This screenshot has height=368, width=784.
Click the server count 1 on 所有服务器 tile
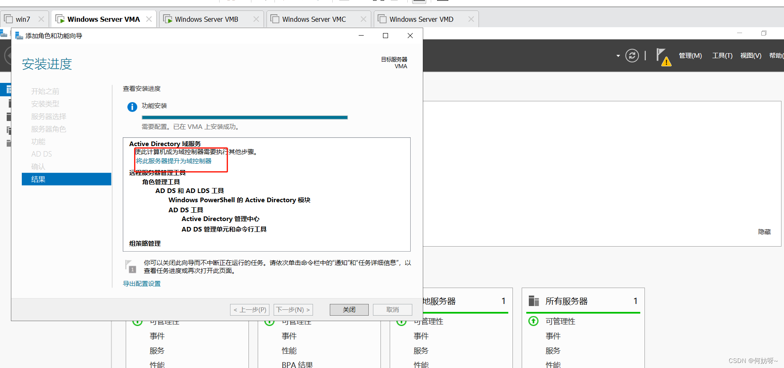635,301
